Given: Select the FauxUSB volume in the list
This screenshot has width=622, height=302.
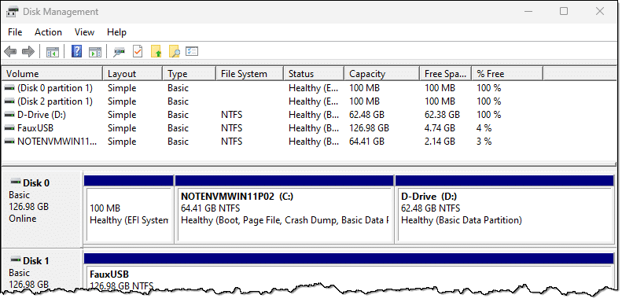Looking at the screenshot, I should (x=308, y=128).
